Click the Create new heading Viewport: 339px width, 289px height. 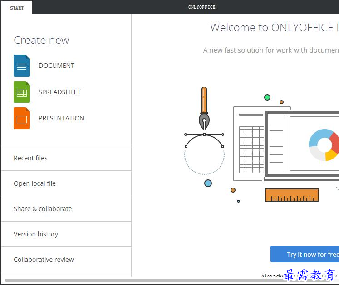click(x=41, y=40)
